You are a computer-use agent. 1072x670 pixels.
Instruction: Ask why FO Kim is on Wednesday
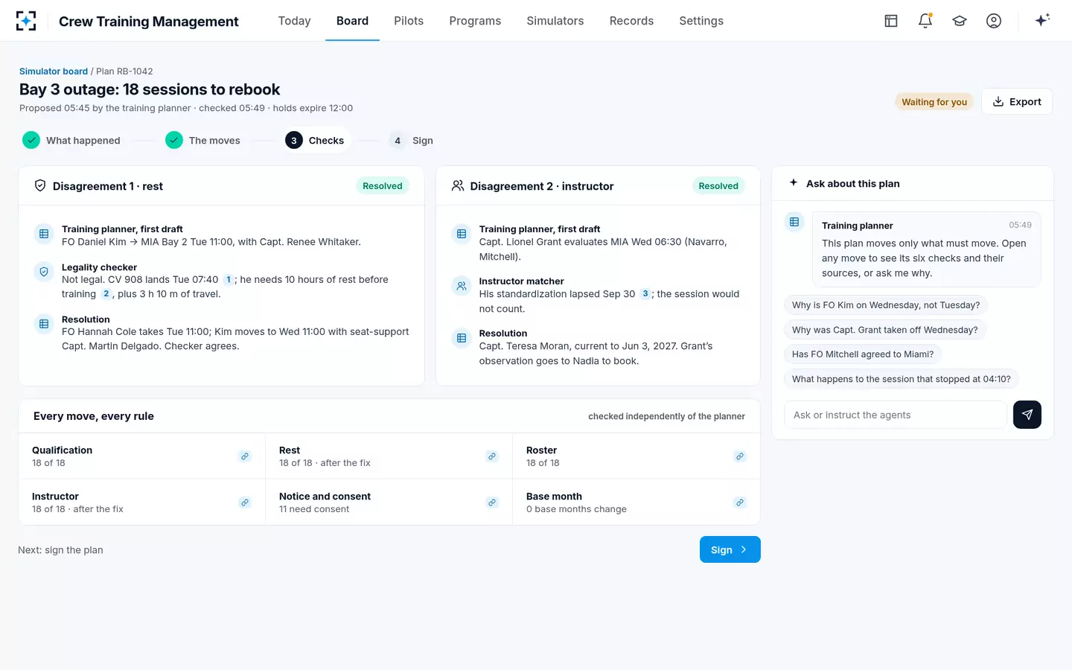886,305
